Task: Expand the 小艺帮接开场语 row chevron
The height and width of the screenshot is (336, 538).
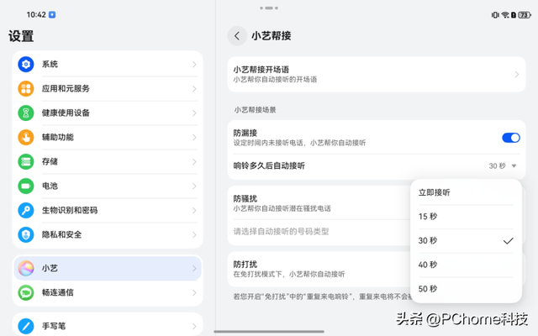Action: (x=516, y=75)
